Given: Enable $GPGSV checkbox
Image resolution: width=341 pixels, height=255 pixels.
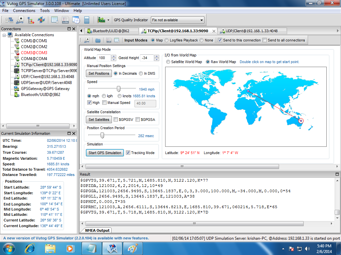Looking at the screenshot, I should point(116,119).
